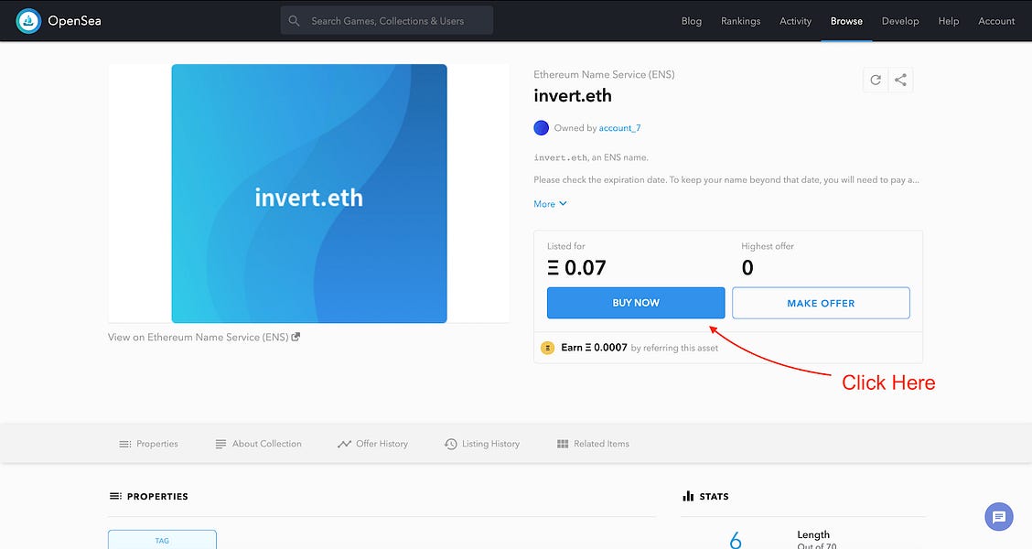Screen dimensions: 1032x549
Task: Click the external link icon beside ENS
Action: 296,337
